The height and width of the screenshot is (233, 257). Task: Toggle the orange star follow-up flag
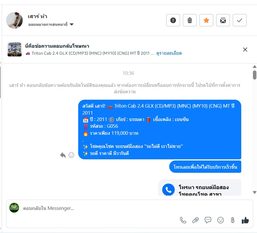click(206, 20)
